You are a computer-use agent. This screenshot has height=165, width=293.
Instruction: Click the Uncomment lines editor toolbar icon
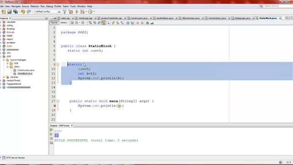click(152, 23)
